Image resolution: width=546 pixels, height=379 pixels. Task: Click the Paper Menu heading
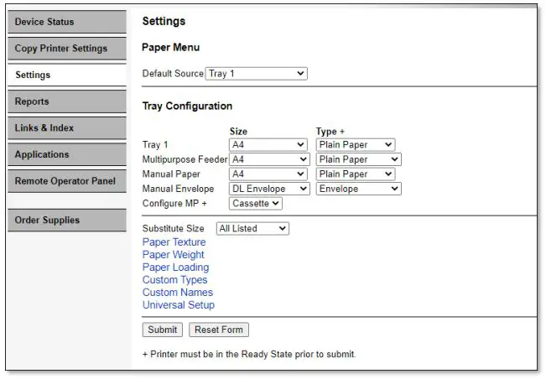170,47
